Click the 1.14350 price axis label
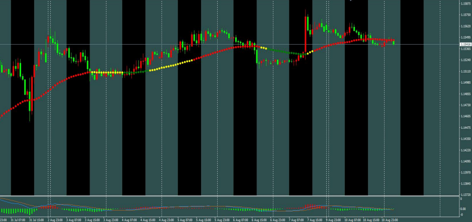Viewport: 472px width, 222px height. pos(466,139)
